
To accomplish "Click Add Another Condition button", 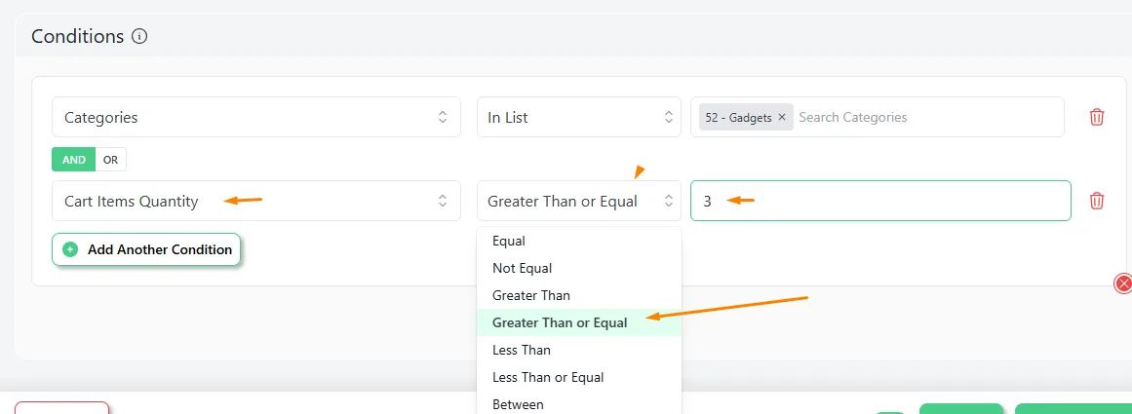I will [146, 249].
